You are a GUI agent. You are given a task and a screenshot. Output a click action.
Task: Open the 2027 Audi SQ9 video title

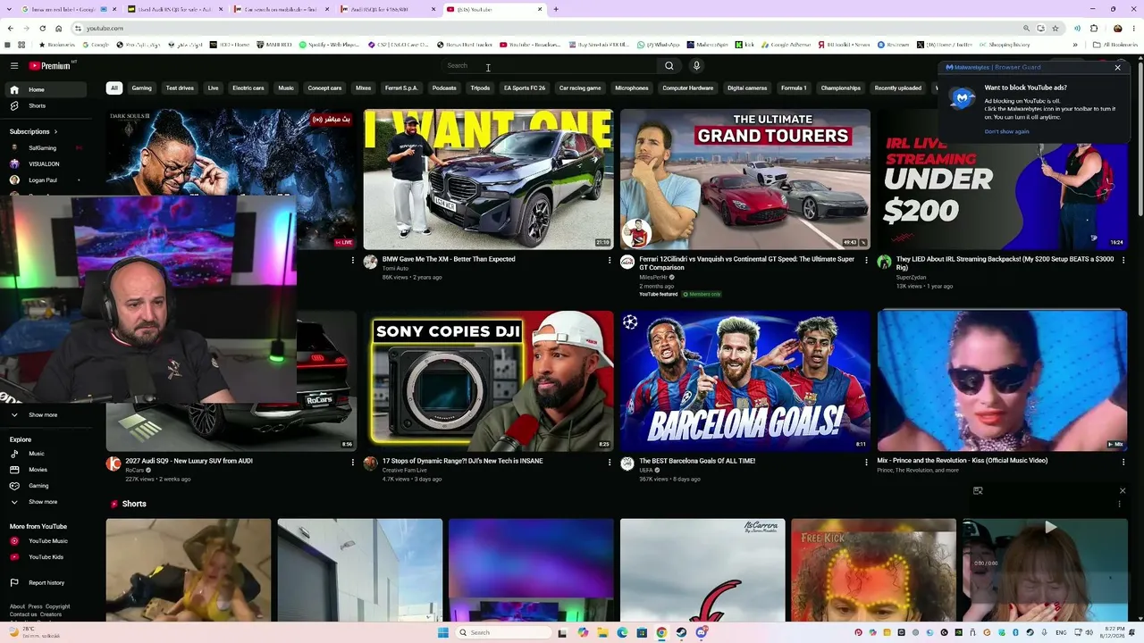coord(189,461)
